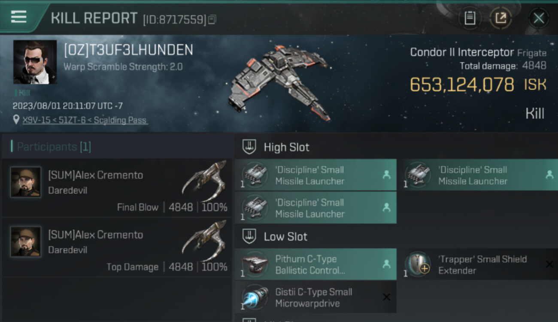This screenshot has height=322, width=558.
Task: Select Alex Cremento Top Damage entry
Action: tap(117, 248)
